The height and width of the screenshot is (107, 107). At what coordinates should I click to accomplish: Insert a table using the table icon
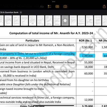click(x=57, y=6)
